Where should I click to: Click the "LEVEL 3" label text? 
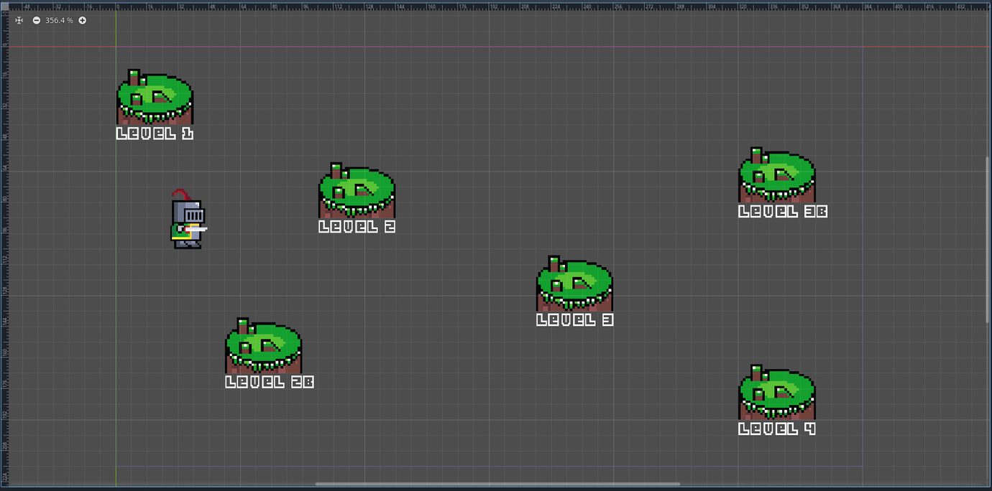(574, 320)
